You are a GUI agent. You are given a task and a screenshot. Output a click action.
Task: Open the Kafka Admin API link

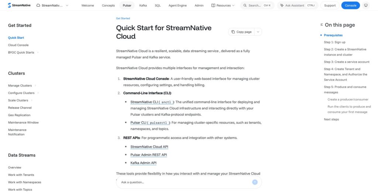pos(144,163)
